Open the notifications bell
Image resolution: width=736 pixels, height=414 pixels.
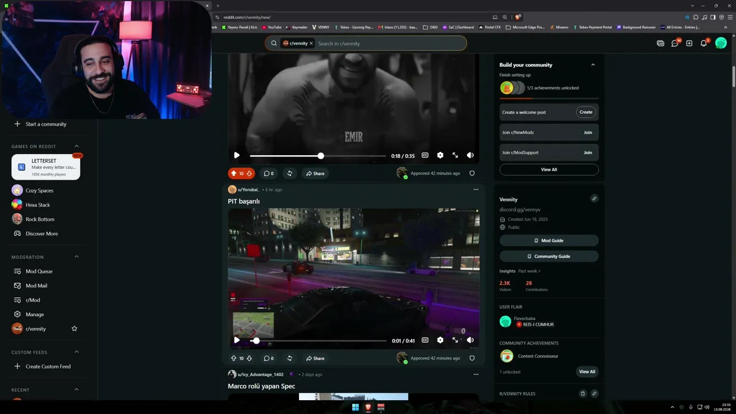click(x=704, y=43)
